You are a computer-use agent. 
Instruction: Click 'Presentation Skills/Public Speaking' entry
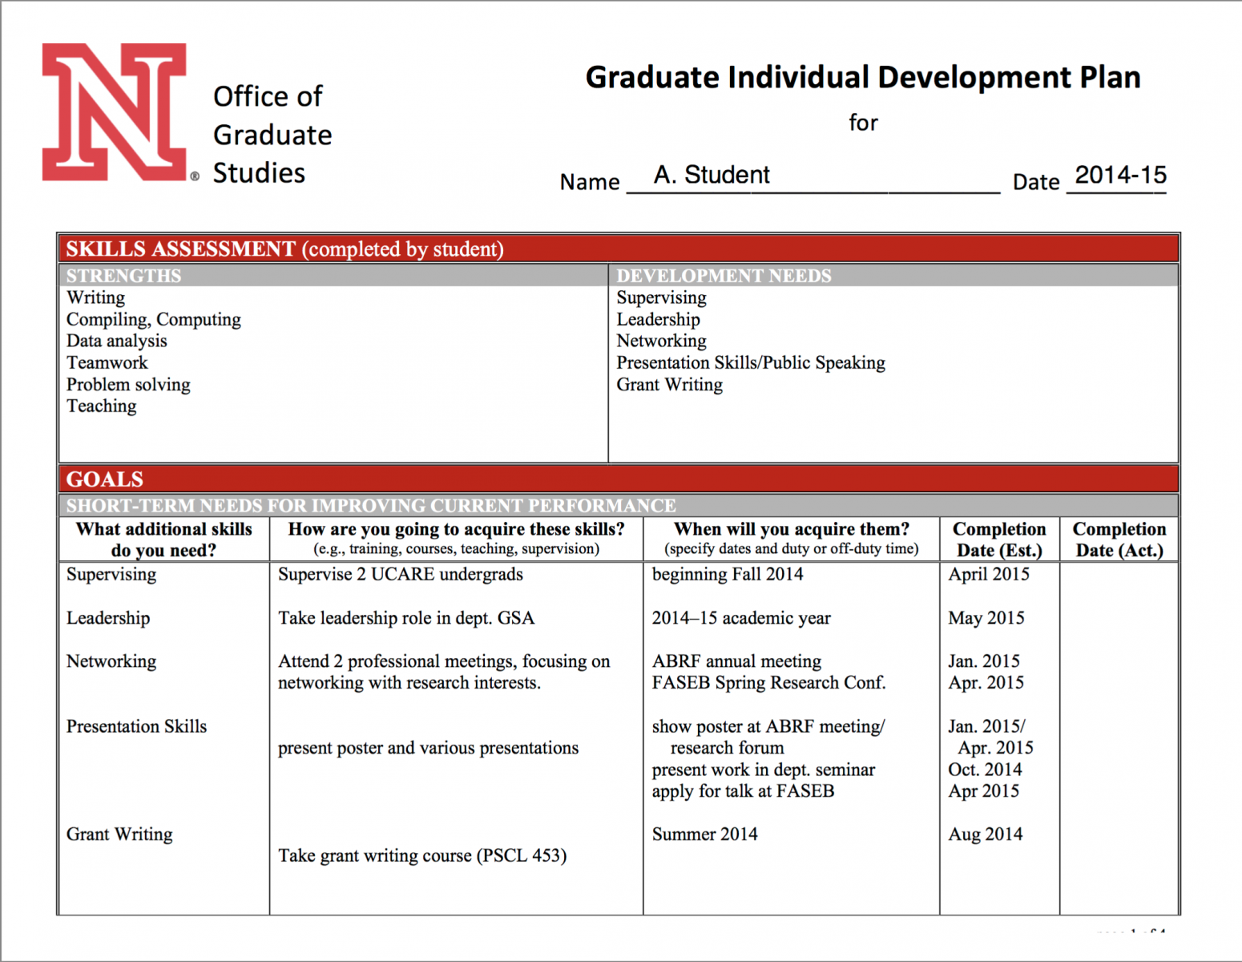751,362
